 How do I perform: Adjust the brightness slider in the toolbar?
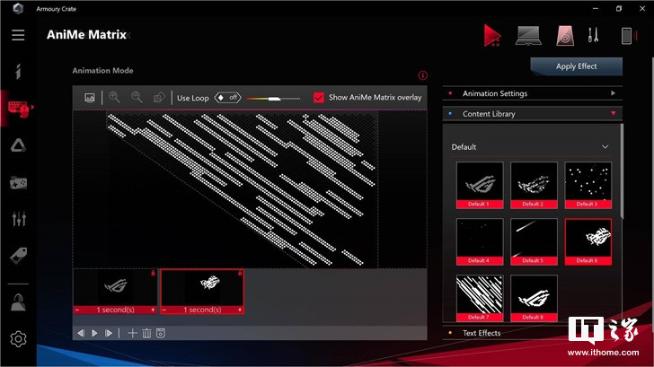pos(272,97)
